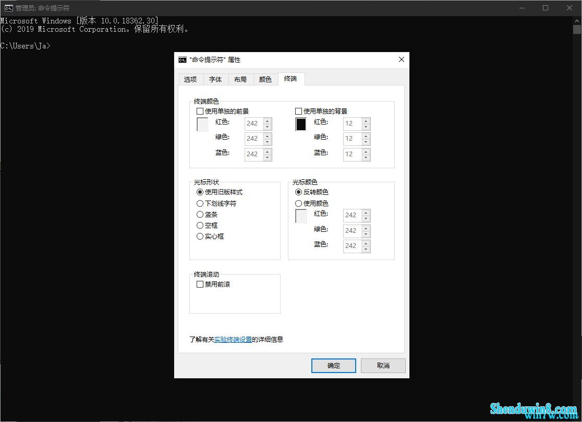
Task: Choose 竖条 cursor shape
Action: (200, 214)
